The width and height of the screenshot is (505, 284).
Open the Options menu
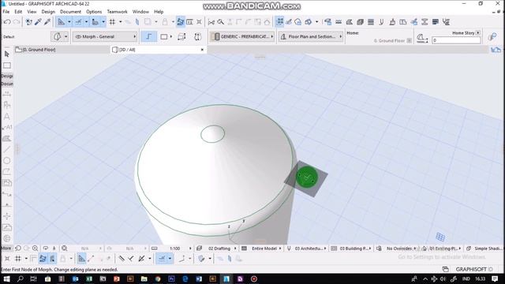click(x=94, y=12)
